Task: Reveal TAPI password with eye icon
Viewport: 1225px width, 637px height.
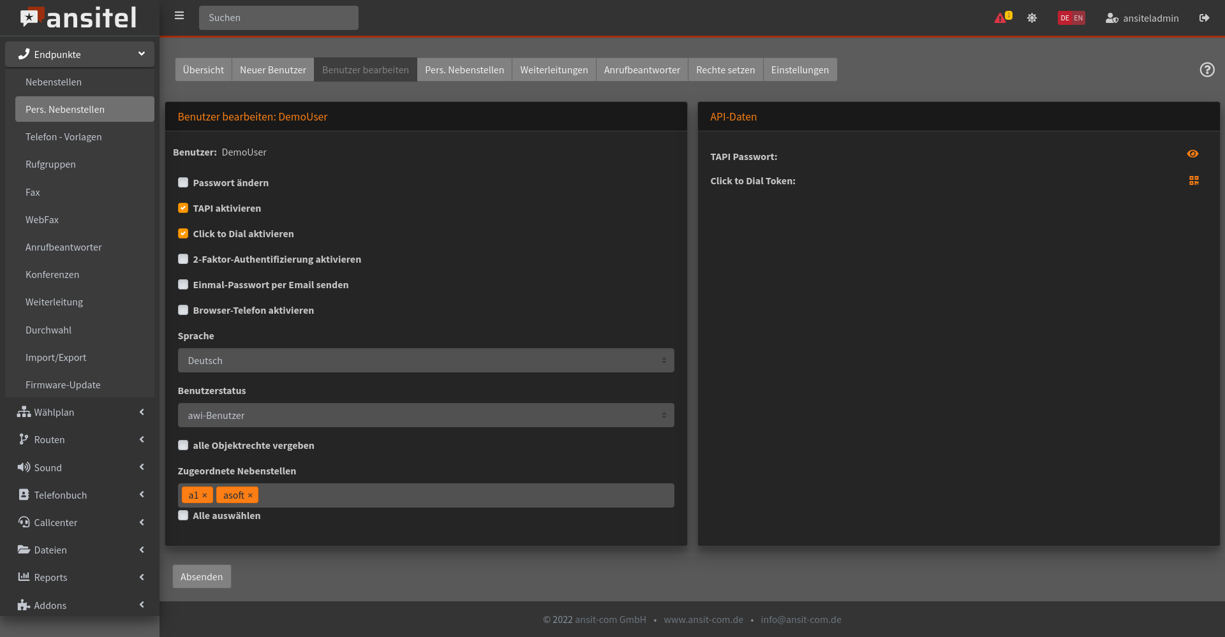Action: tap(1192, 154)
